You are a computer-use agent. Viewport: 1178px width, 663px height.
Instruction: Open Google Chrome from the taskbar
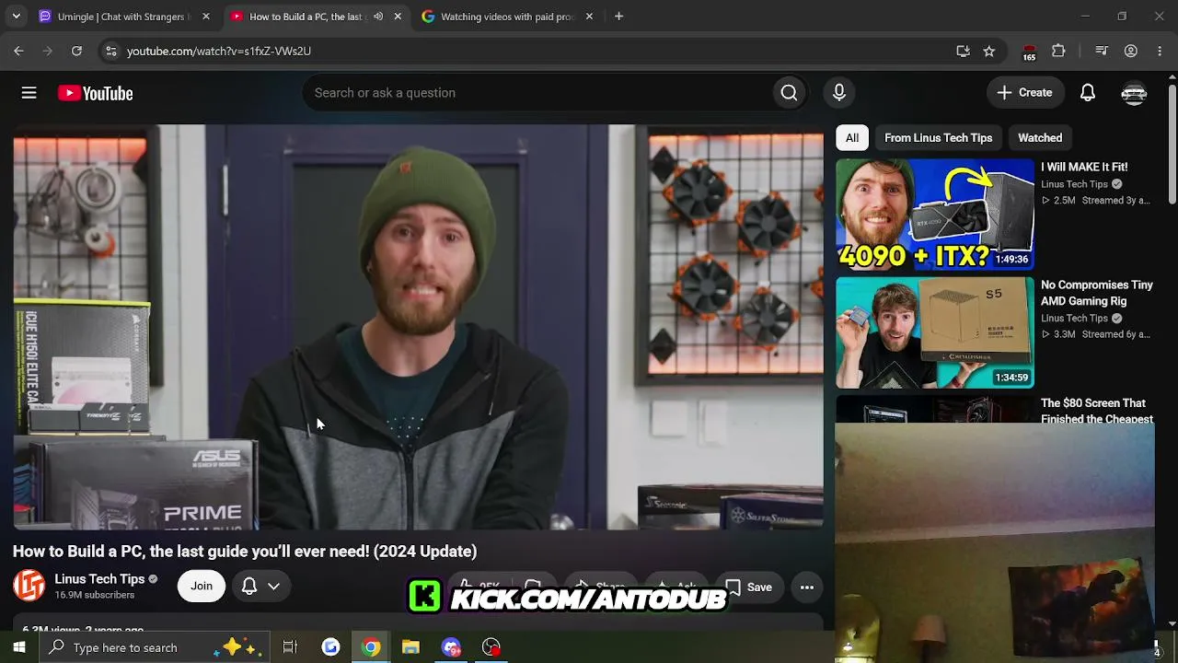pyautogui.click(x=371, y=647)
